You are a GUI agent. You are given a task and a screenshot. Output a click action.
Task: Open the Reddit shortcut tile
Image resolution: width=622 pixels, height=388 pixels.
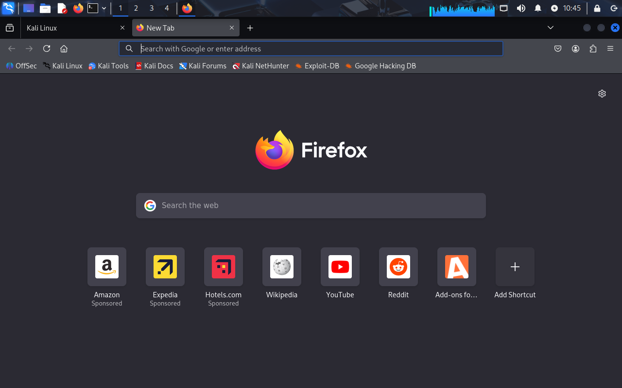pos(398,267)
